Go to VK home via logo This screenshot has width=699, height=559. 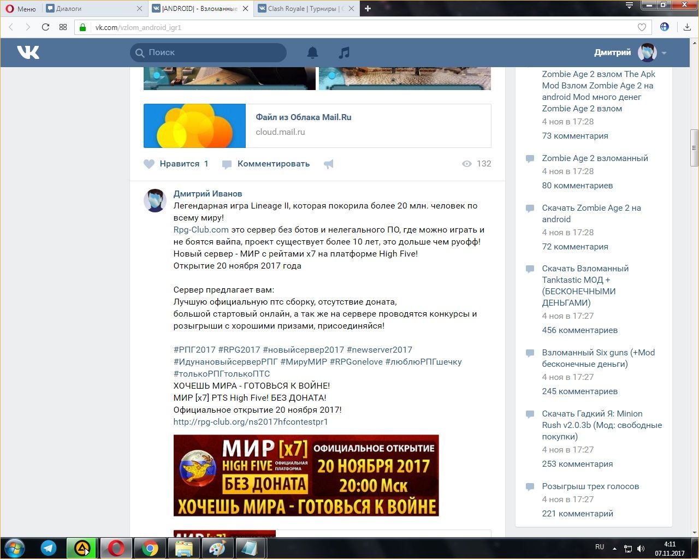click(28, 52)
